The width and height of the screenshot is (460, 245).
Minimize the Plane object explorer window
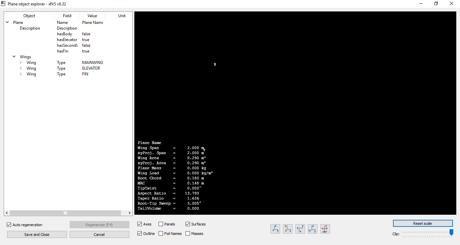tap(421, 4)
